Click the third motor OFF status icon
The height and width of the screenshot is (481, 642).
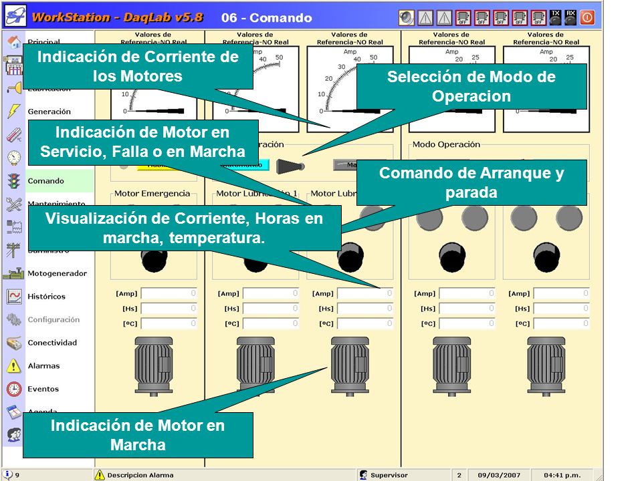click(501, 17)
